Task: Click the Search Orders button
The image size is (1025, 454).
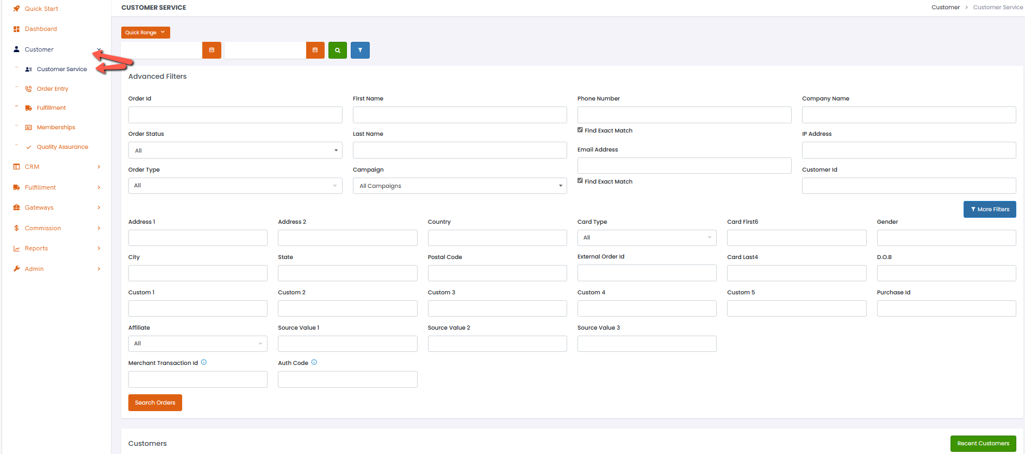Action: 155,402
